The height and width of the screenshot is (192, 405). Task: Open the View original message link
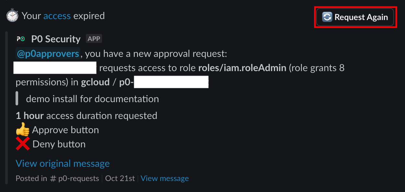pos(63,164)
